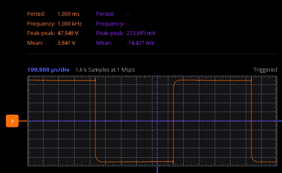Screen dimensions: 282x173
Task: Select the 3,841 V mean value
Action: click(x=66, y=43)
